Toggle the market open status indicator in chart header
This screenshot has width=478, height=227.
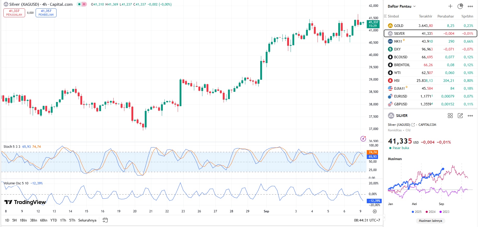pos(79,4)
